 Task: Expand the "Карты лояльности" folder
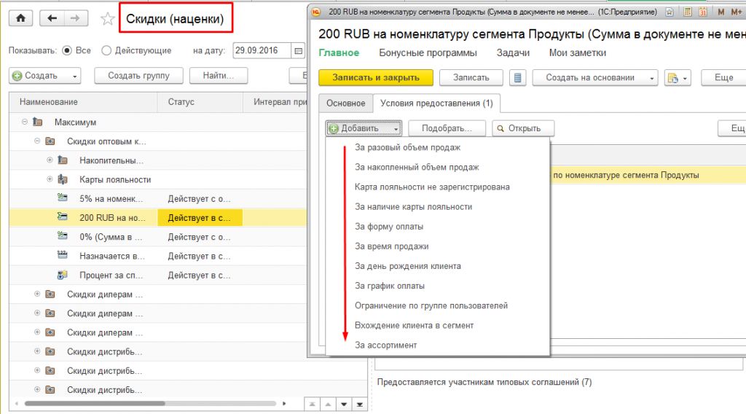50,179
